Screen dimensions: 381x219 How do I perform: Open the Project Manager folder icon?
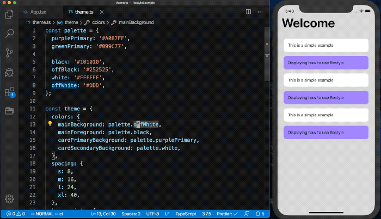pos(9,111)
